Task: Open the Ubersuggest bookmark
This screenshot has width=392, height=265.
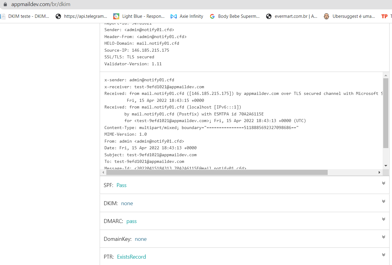Action: [x=349, y=16]
